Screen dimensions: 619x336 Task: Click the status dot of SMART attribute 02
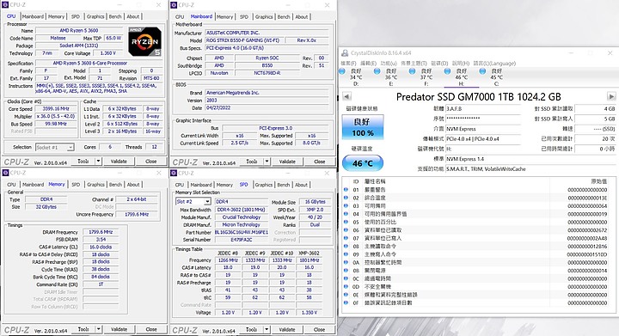click(x=346, y=198)
